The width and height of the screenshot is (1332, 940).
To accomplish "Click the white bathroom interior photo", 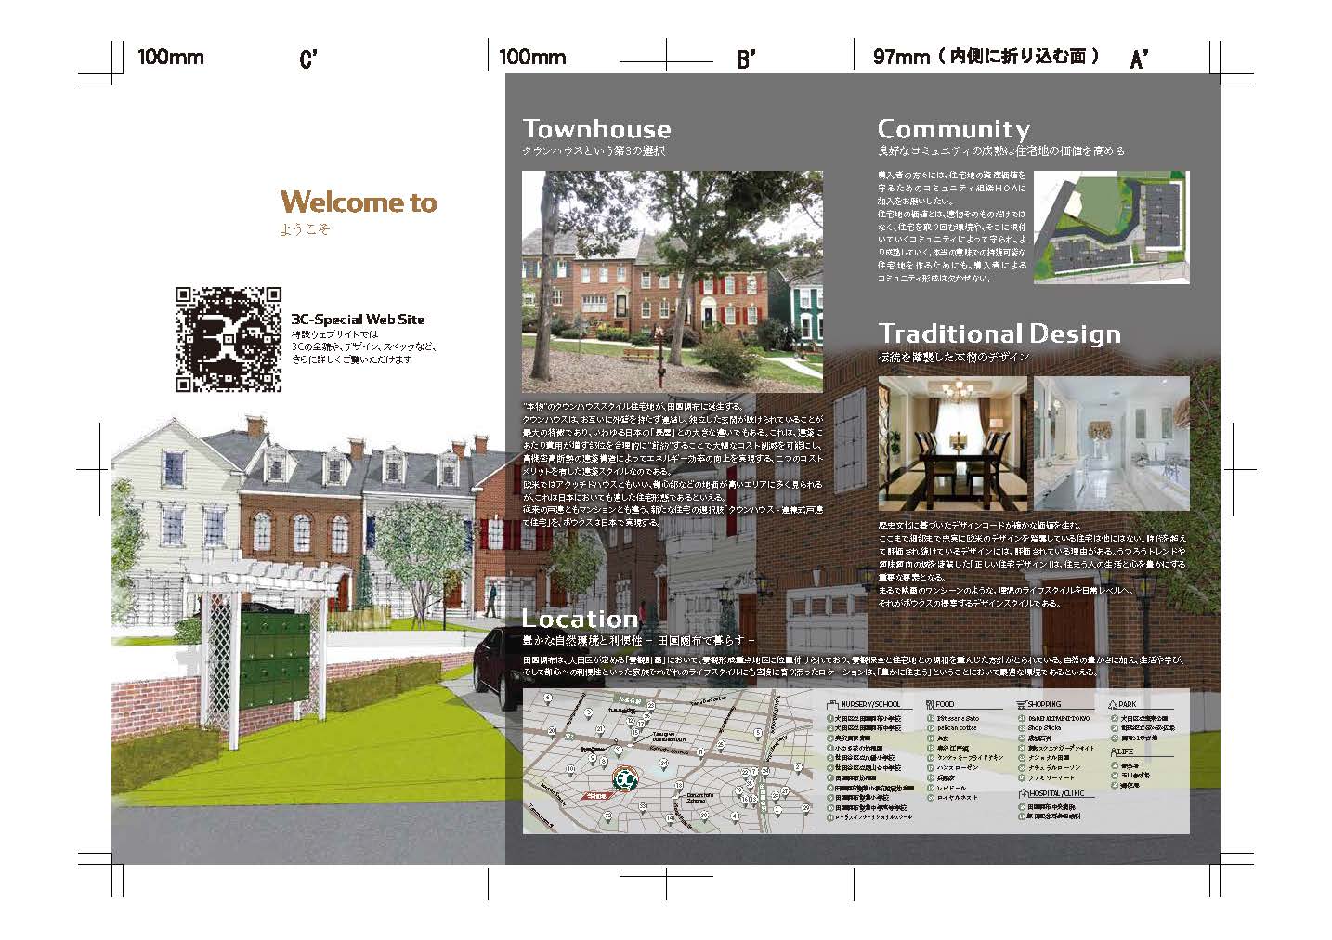I will point(1112,444).
